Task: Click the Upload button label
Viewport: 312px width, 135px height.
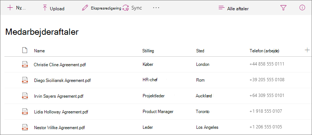Action: [x=57, y=9]
